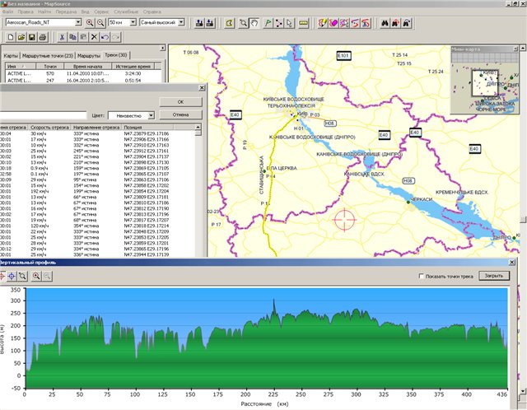Select the Waypoint flag tool
Screen dimensions: 527x410
point(268,23)
